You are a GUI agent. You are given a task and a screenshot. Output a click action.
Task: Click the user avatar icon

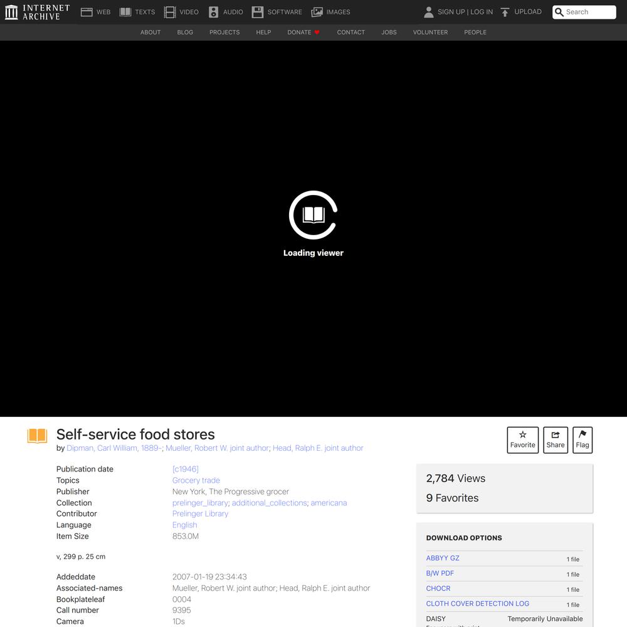click(x=429, y=12)
